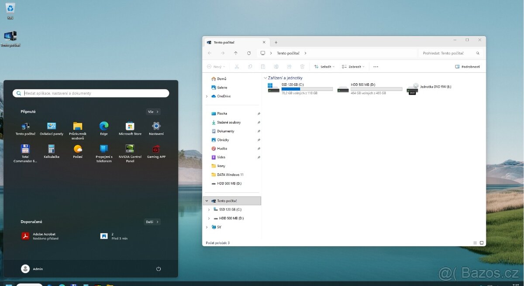524x286 pixels.
Task: Click the power button in Start menu
Action: (159, 269)
